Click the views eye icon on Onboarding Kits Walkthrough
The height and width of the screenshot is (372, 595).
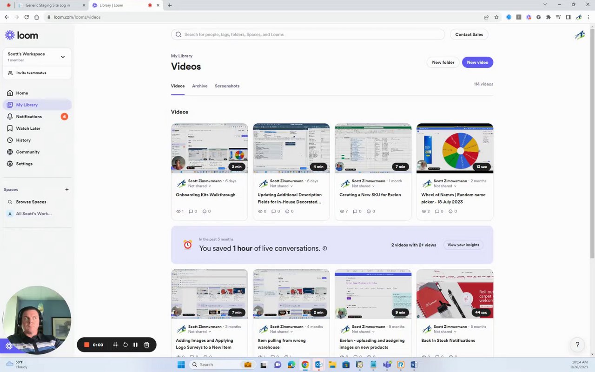click(x=178, y=211)
